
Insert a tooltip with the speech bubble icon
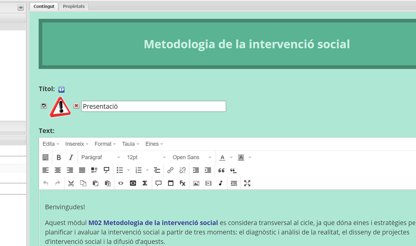159,183
